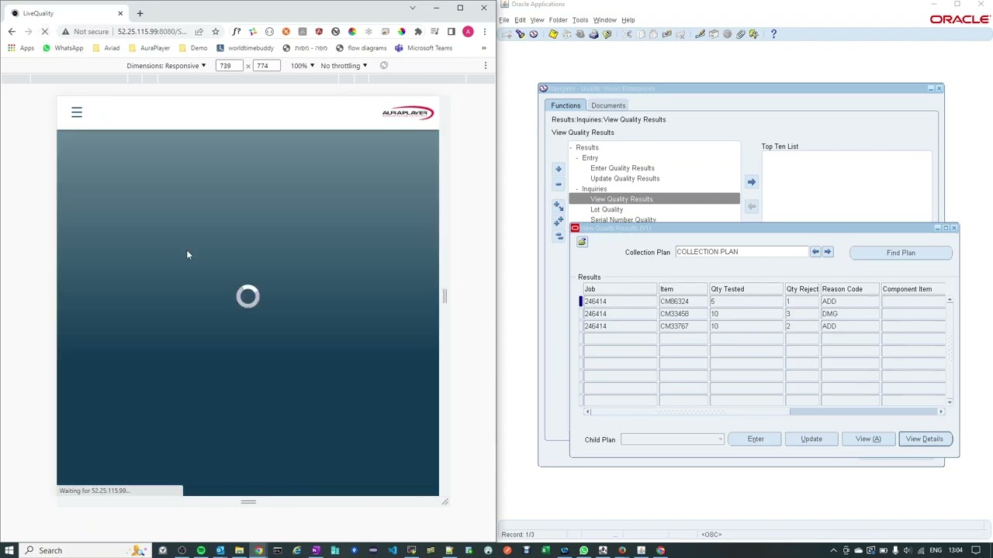The width and height of the screenshot is (993, 558).
Task: Go to previous collection plan with left arrow
Action: pyautogui.click(x=815, y=252)
